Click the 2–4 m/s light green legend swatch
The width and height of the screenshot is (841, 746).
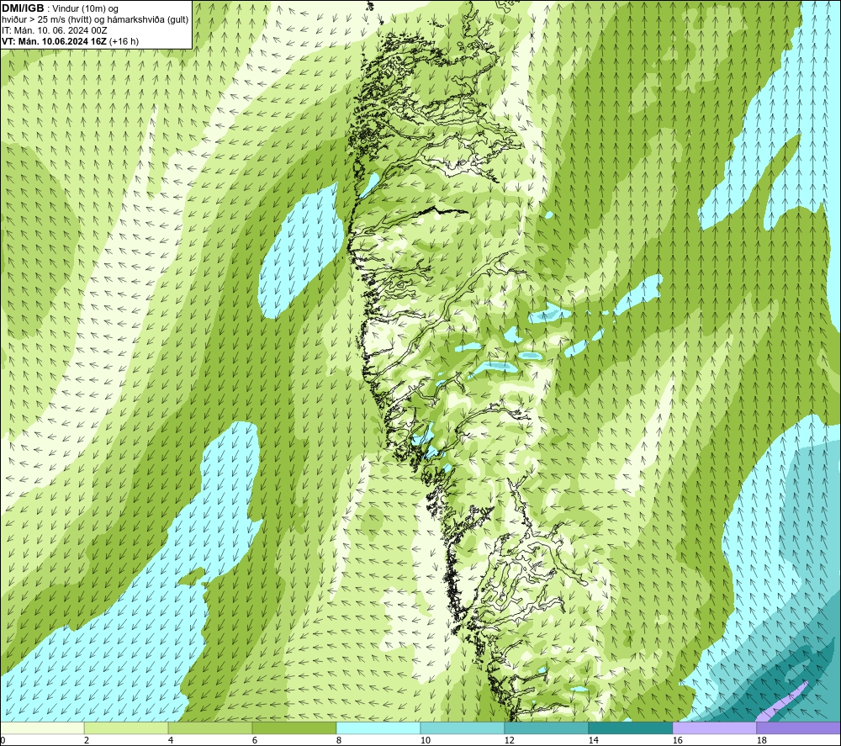pos(126,727)
